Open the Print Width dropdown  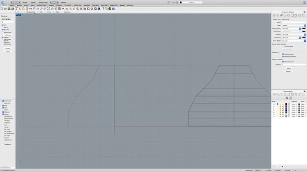coord(294,41)
